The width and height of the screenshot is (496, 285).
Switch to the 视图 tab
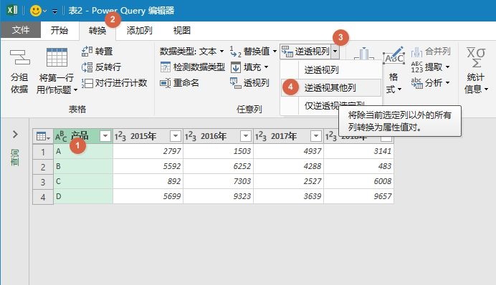[182, 30]
